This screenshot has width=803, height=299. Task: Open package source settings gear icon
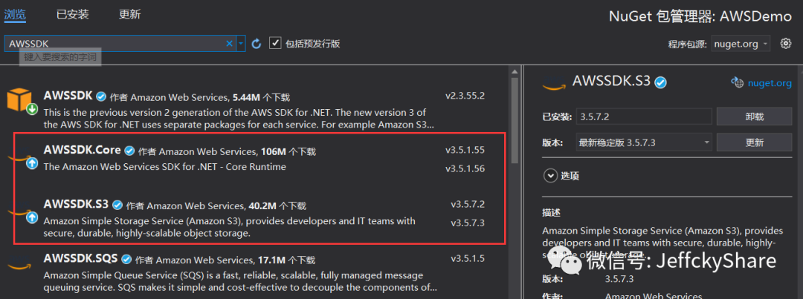tap(786, 44)
